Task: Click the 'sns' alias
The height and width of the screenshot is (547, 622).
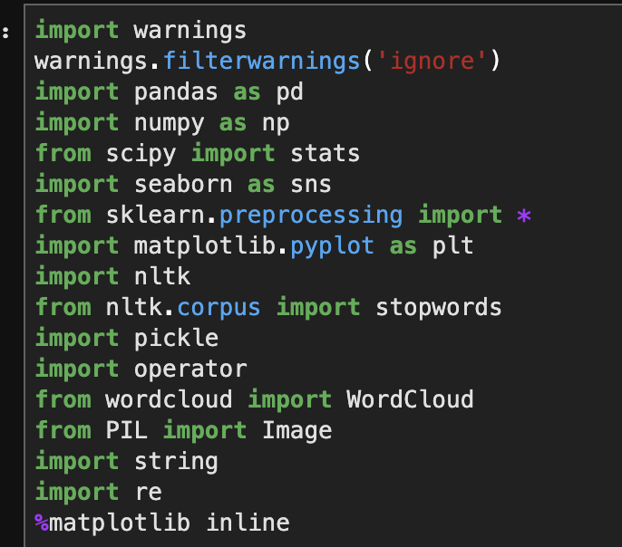Action: 310,185
